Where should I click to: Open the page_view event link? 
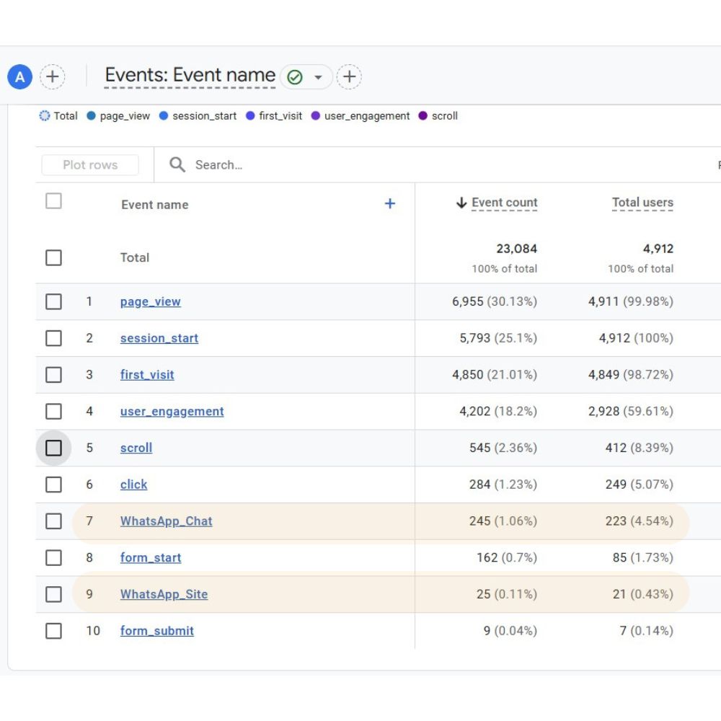click(151, 301)
